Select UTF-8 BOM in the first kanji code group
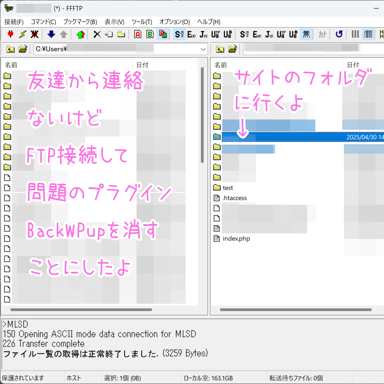 228,34
